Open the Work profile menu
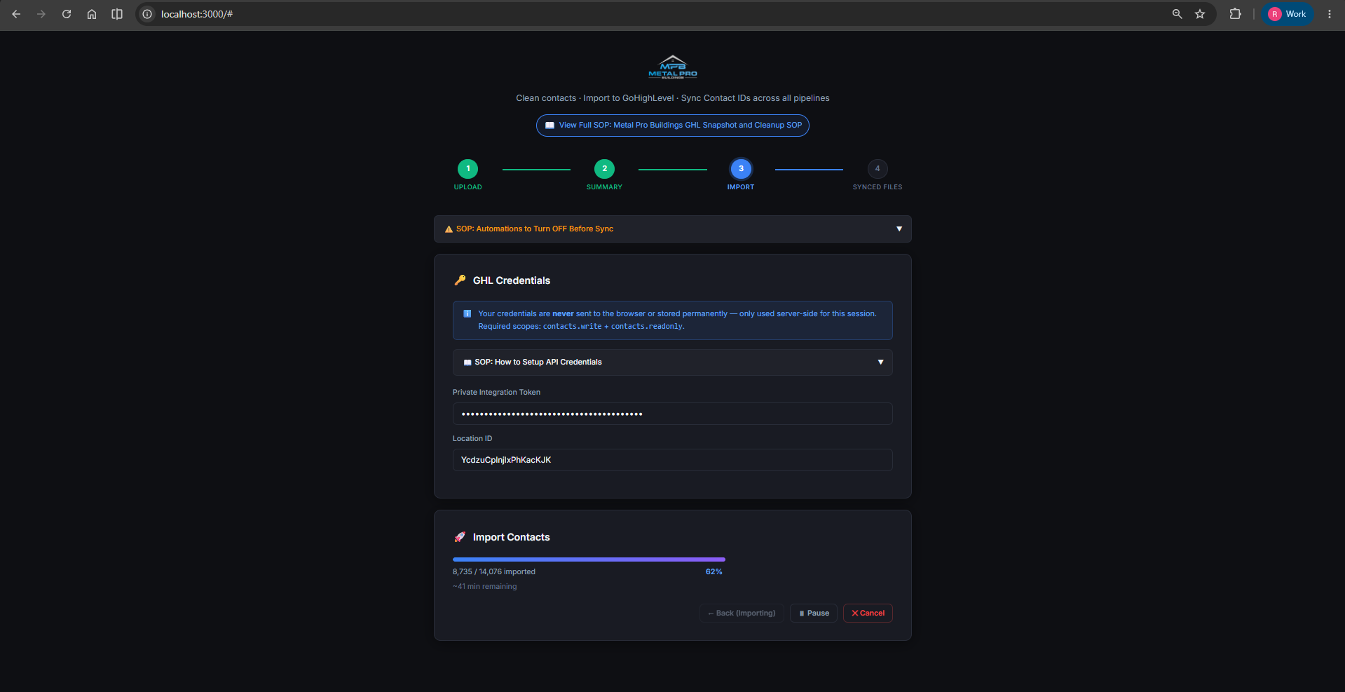 point(1288,14)
